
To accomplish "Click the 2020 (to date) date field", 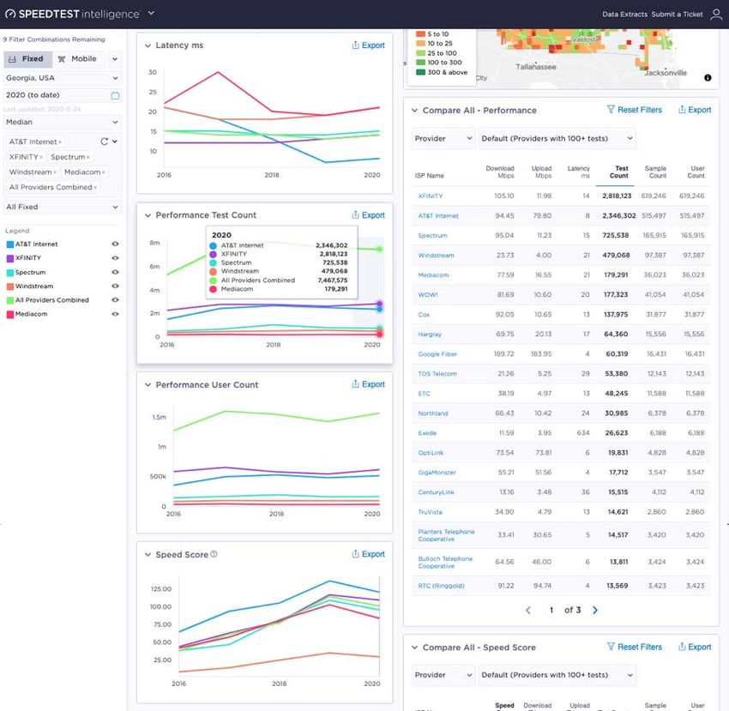I will [x=63, y=95].
